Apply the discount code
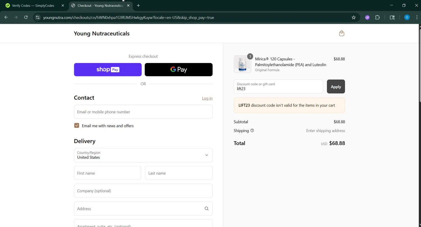The height and width of the screenshot is (227, 421). [x=336, y=87]
